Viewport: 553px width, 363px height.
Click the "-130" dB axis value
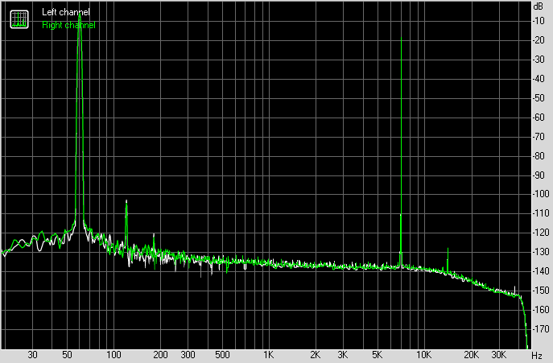click(x=541, y=252)
